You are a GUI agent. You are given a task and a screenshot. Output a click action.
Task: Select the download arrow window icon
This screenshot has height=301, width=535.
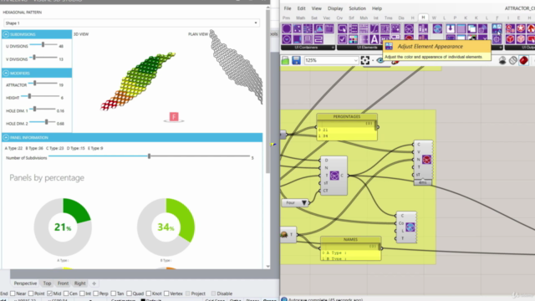451,28
